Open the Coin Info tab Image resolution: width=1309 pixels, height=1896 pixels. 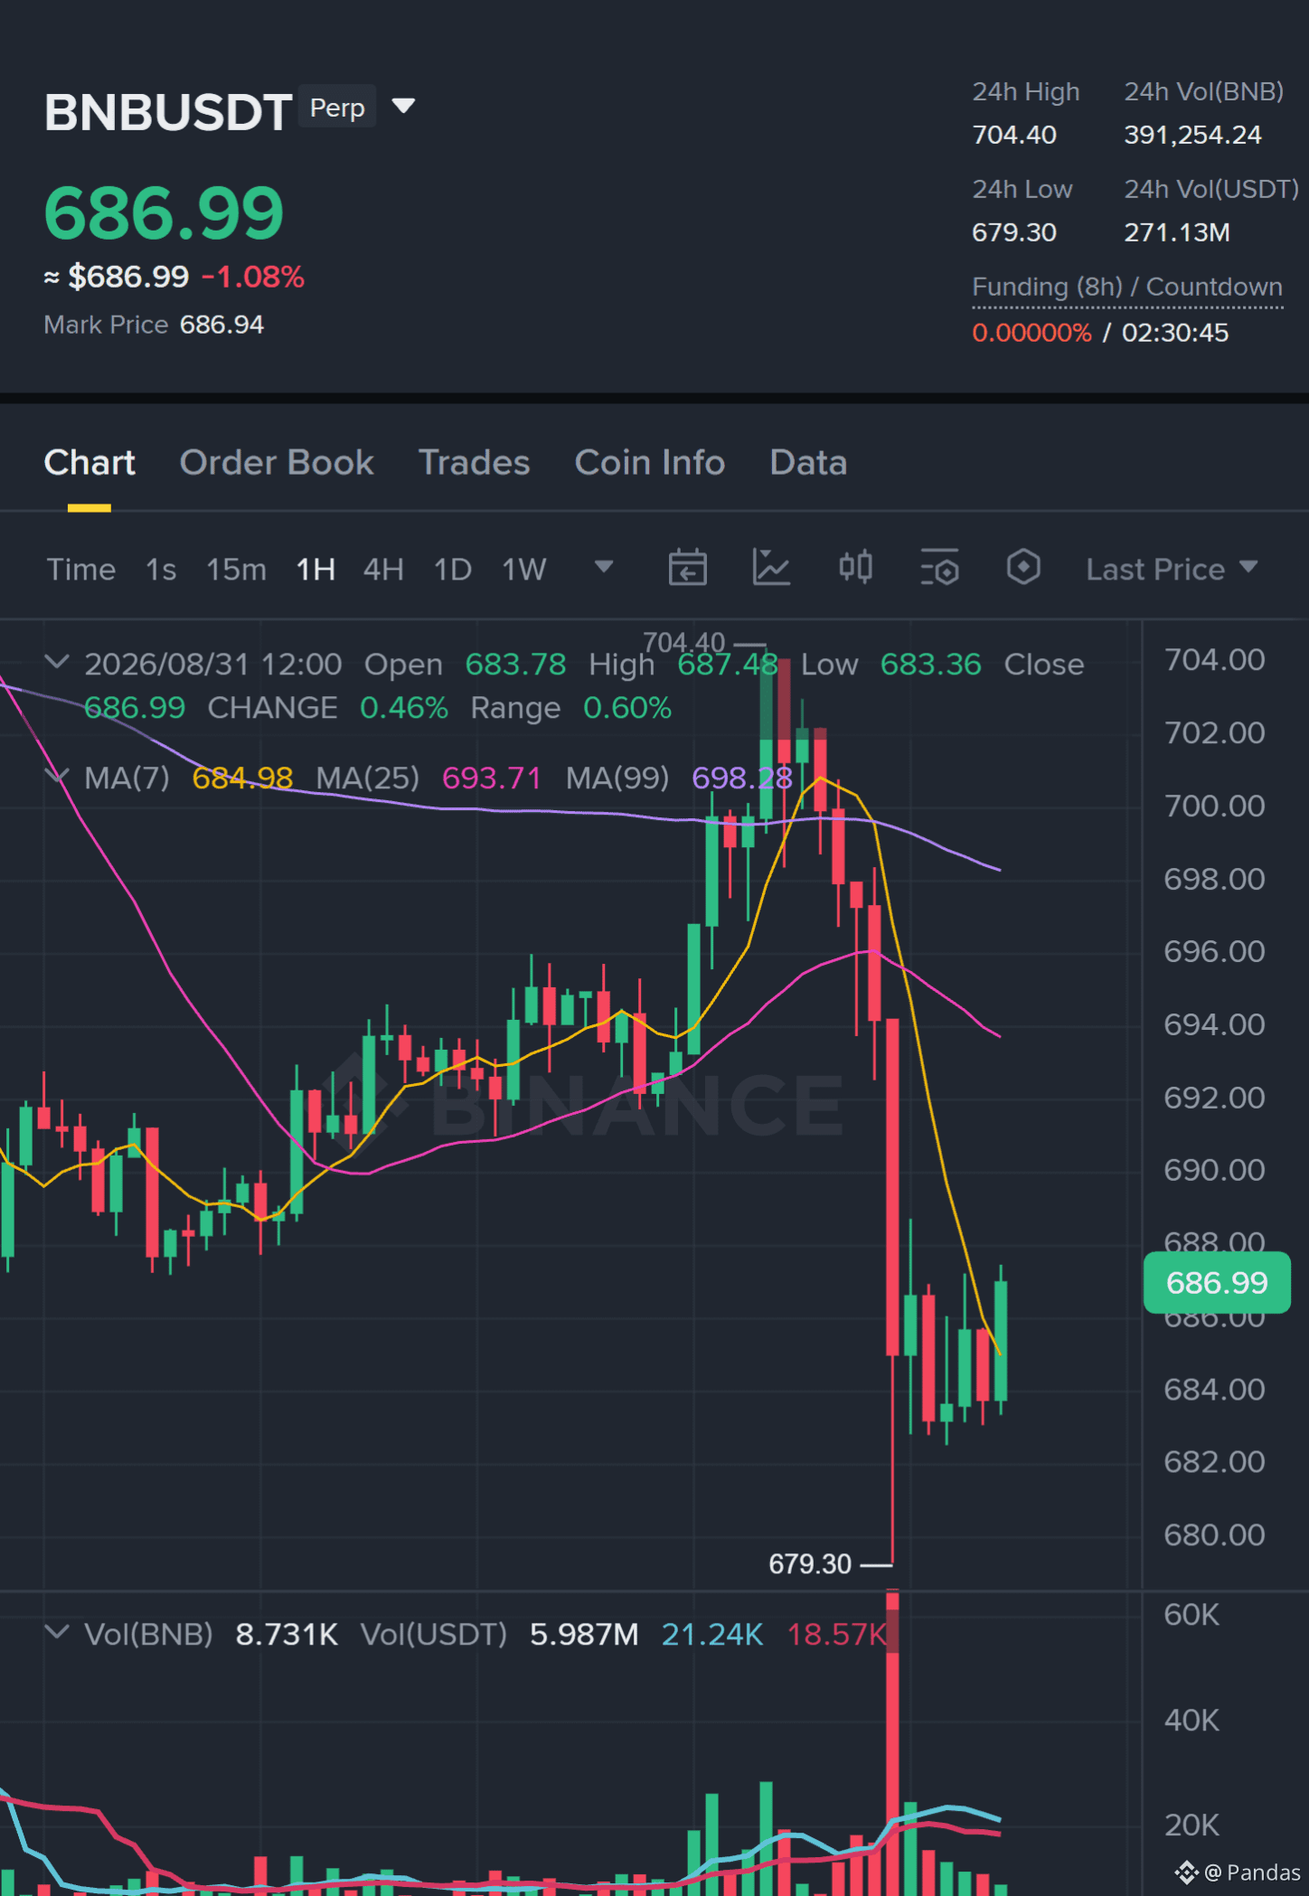650,463
